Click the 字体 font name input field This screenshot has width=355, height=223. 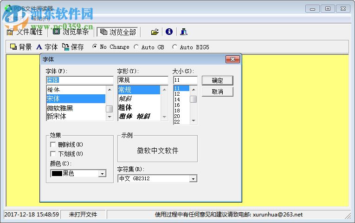tap(80, 80)
